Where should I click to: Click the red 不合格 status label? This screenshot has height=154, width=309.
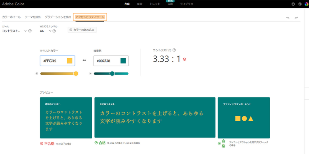click(49, 144)
